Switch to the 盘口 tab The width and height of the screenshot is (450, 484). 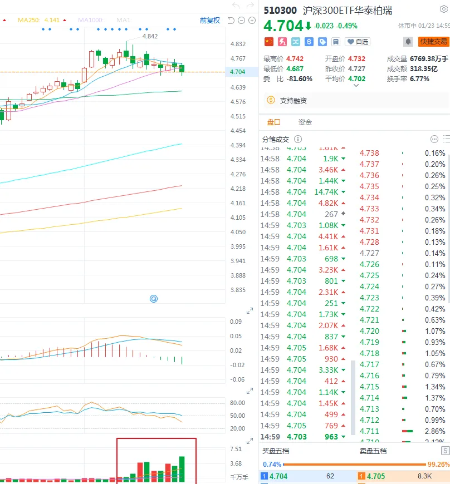pyautogui.click(x=274, y=122)
